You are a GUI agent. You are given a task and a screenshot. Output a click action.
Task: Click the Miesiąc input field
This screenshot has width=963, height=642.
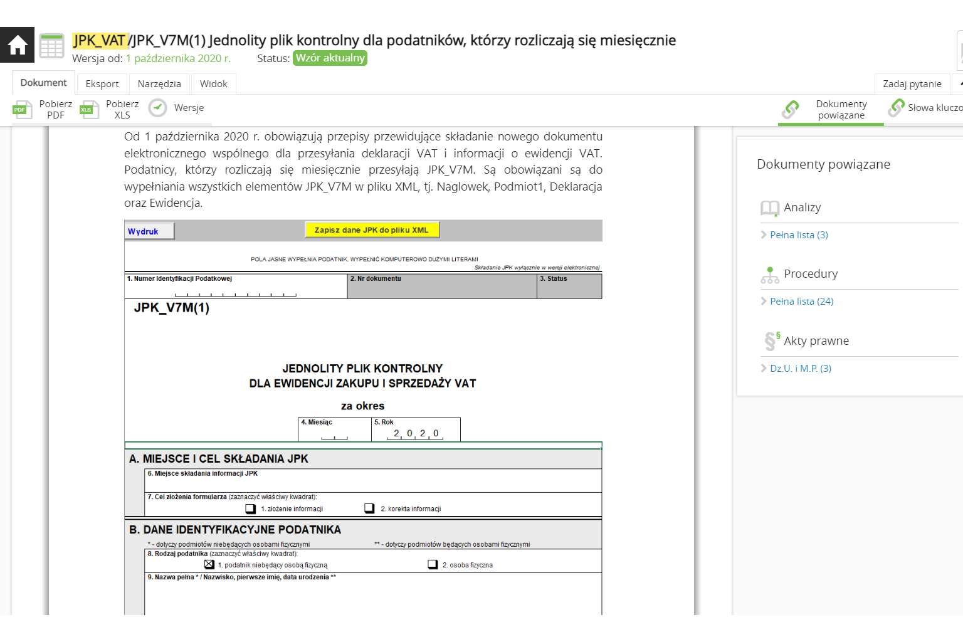(x=334, y=433)
